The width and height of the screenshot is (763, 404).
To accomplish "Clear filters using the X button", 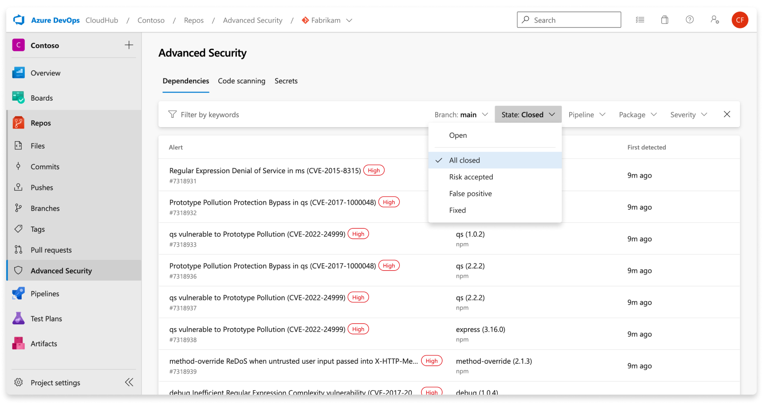I will click(727, 114).
